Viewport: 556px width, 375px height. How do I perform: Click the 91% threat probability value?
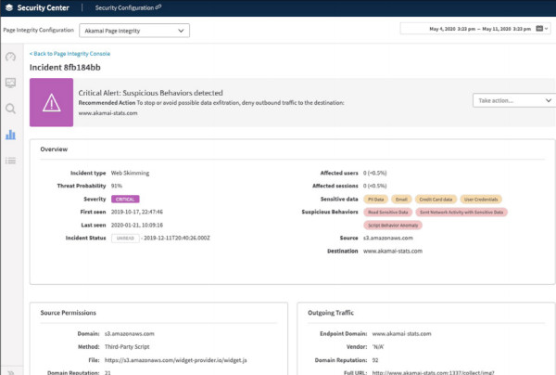117,186
